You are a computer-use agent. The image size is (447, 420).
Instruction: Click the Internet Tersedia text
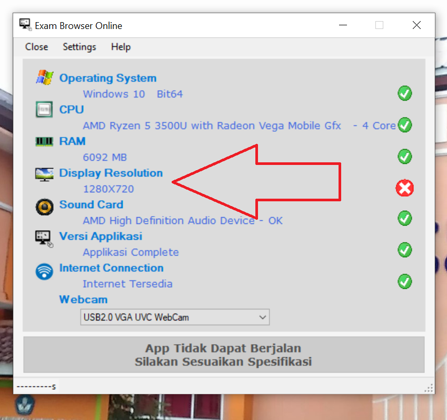click(x=128, y=284)
